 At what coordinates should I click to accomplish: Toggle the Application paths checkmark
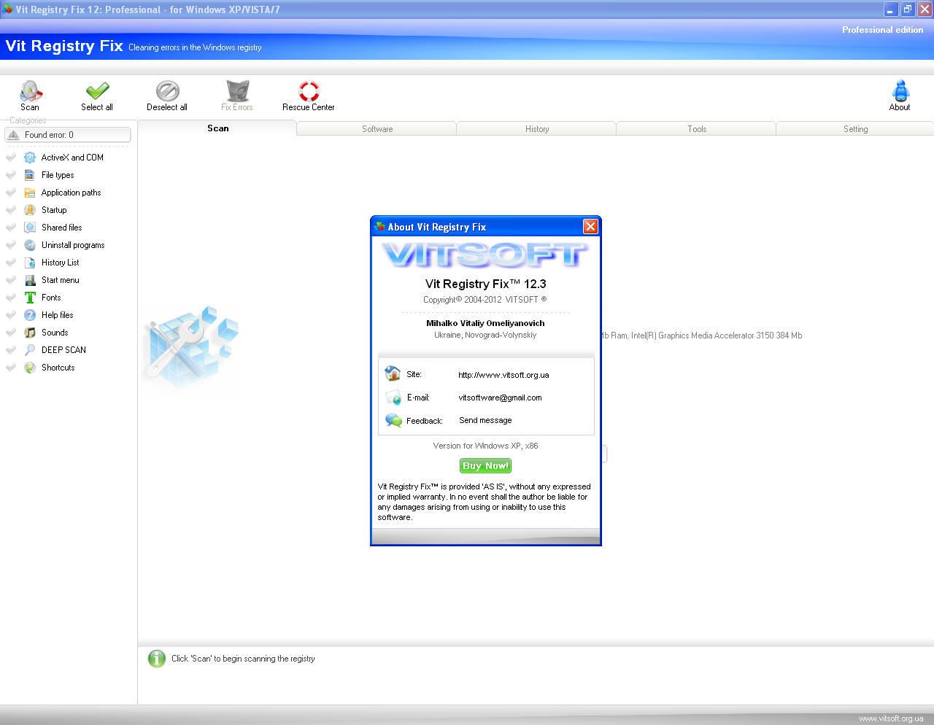(11, 193)
